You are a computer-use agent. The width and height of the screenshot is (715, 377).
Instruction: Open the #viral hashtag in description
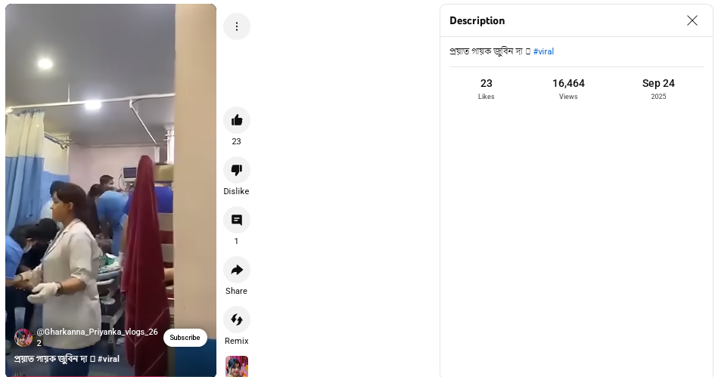click(x=543, y=51)
